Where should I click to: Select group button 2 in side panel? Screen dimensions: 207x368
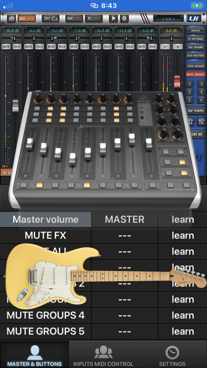(201, 84)
